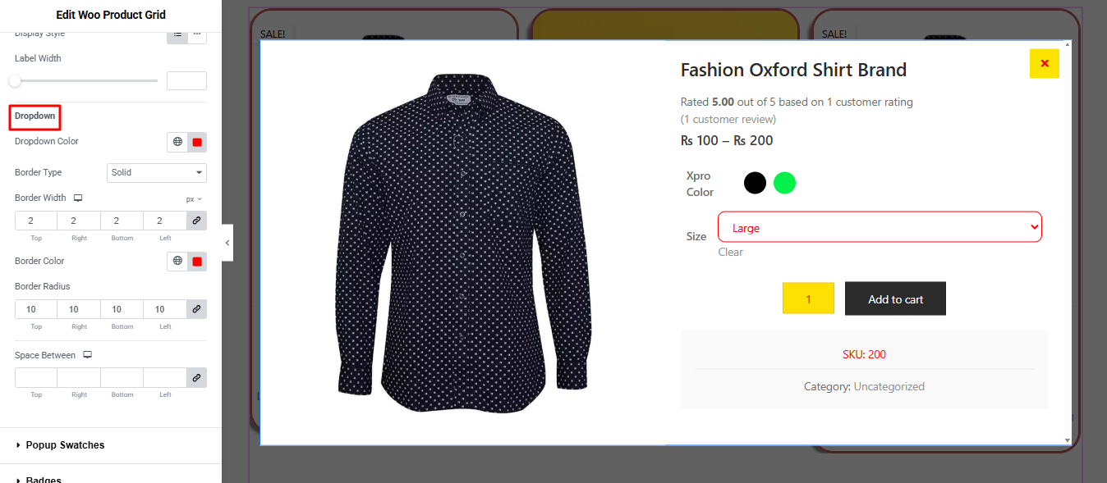Click responsive device icon beside Space Between
1107x483 pixels.
point(87,356)
